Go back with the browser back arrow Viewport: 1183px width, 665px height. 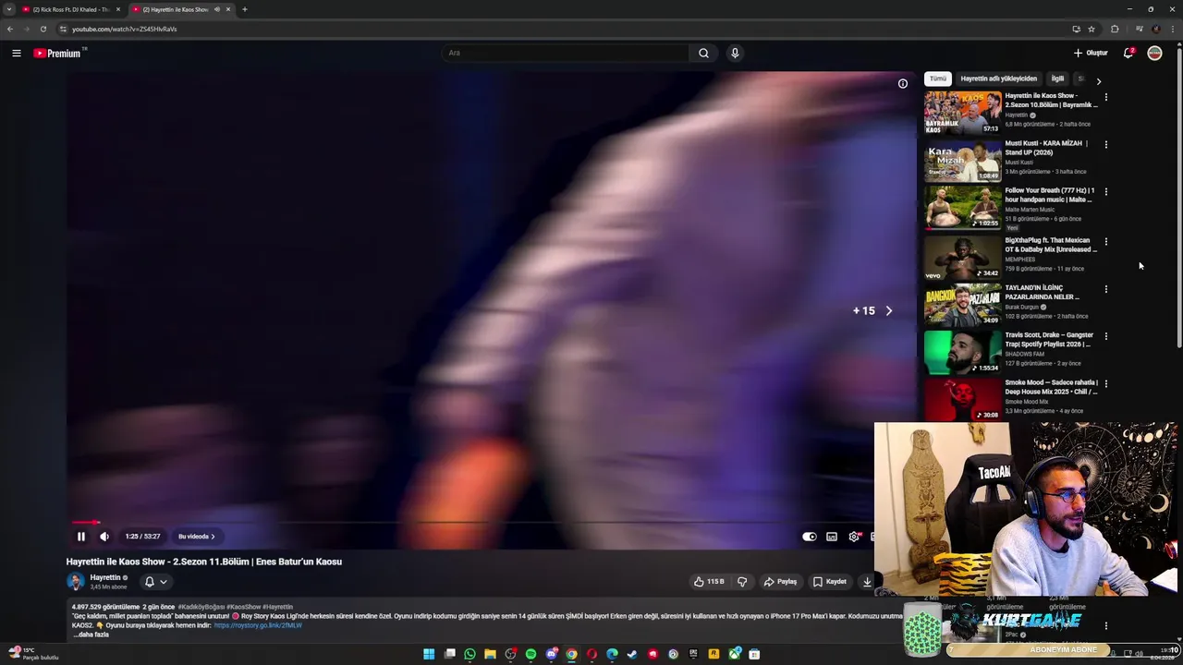[x=10, y=29]
